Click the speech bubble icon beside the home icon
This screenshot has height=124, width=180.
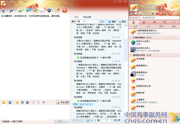pos(136,14)
